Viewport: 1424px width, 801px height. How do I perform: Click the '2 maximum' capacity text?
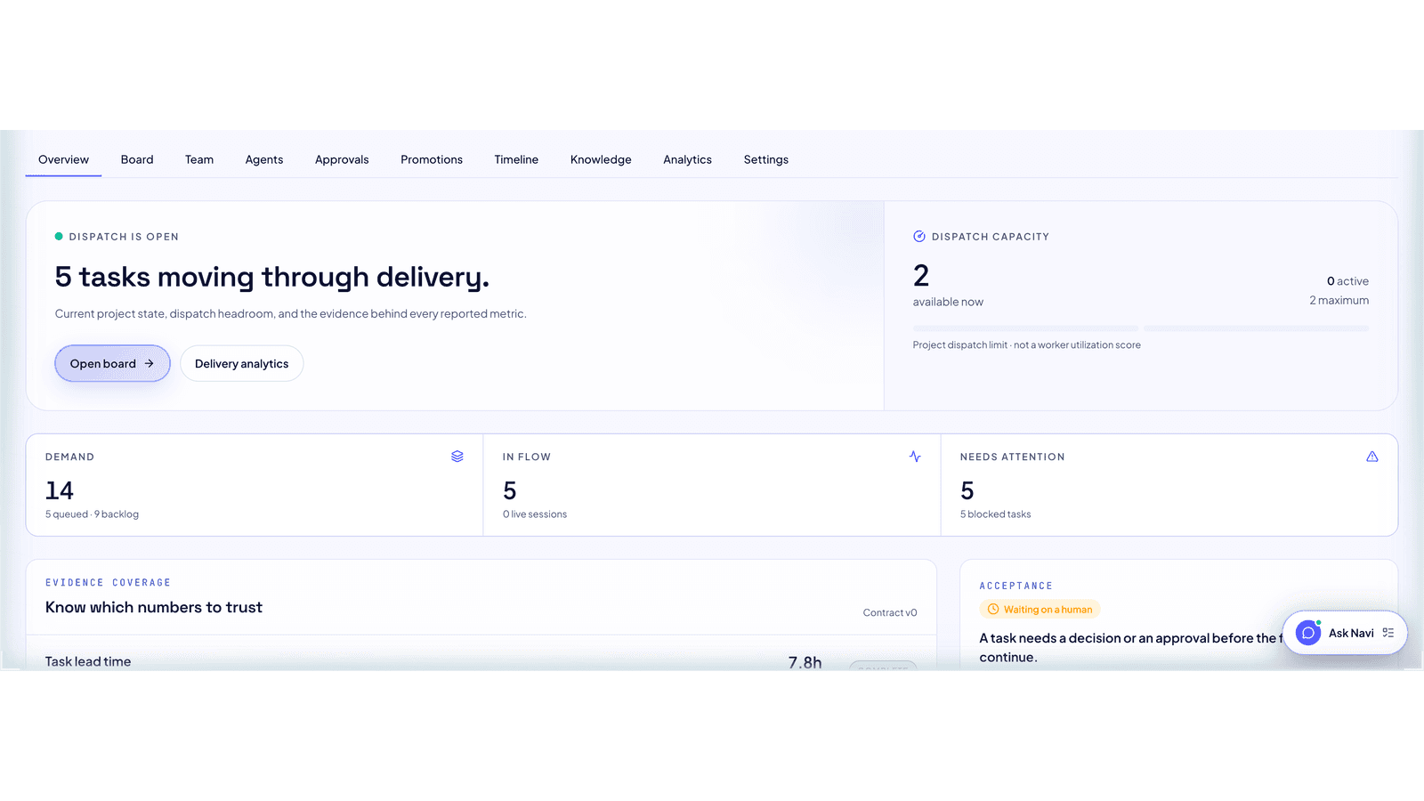point(1339,300)
